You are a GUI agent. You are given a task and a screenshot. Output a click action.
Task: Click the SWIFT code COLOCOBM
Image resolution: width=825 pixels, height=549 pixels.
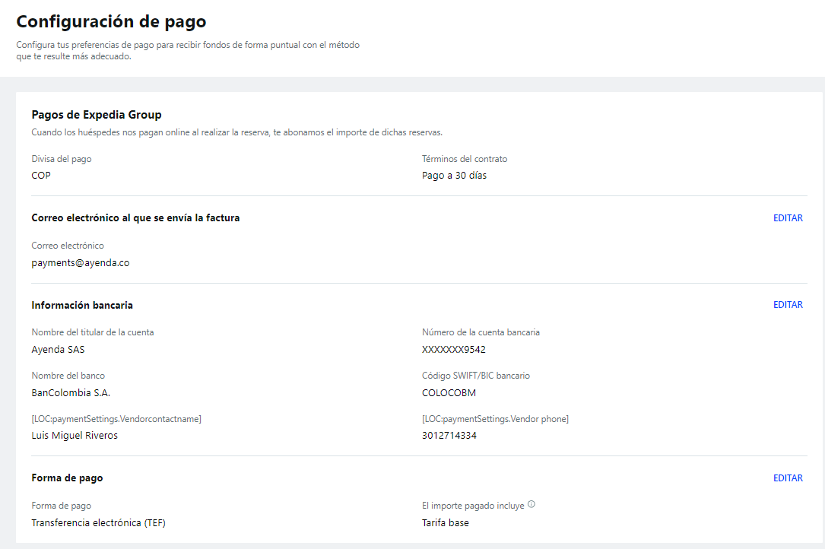[x=449, y=392]
